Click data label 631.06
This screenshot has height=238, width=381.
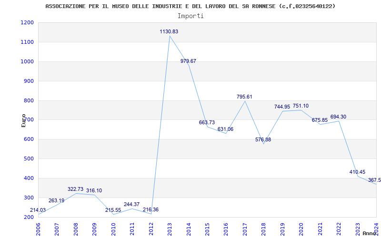225,129
